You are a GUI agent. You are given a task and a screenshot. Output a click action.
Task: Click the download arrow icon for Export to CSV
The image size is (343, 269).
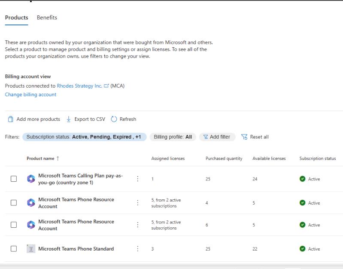click(68, 119)
